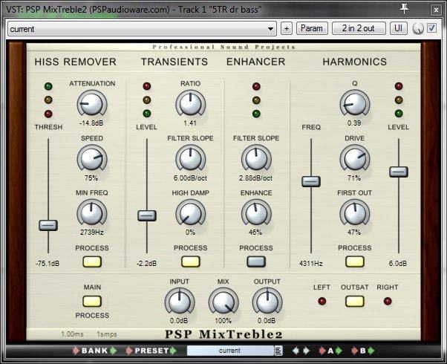Click the Harmonics DRIVE knob
This screenshot has height=364, width=447.
tap(354, 157)
